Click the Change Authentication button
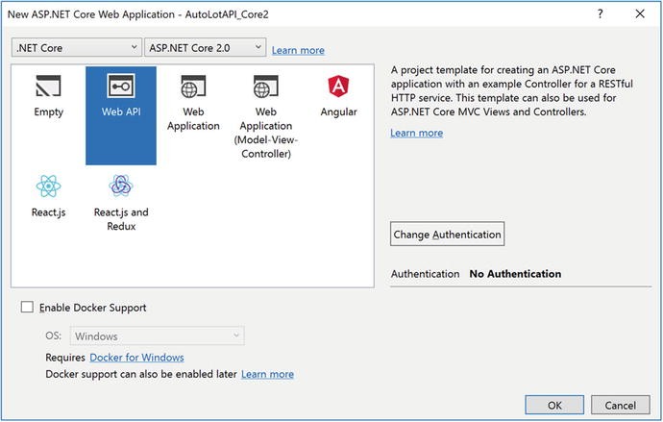 coord(447,234)
